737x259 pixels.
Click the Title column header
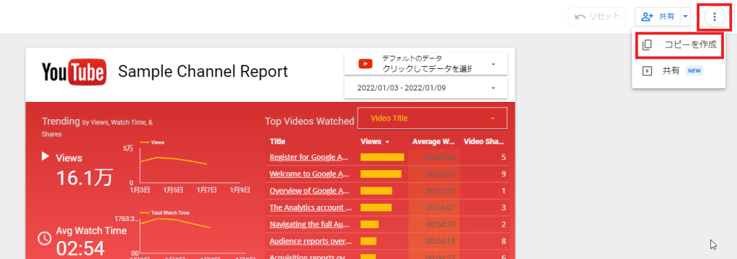[277, 141]
